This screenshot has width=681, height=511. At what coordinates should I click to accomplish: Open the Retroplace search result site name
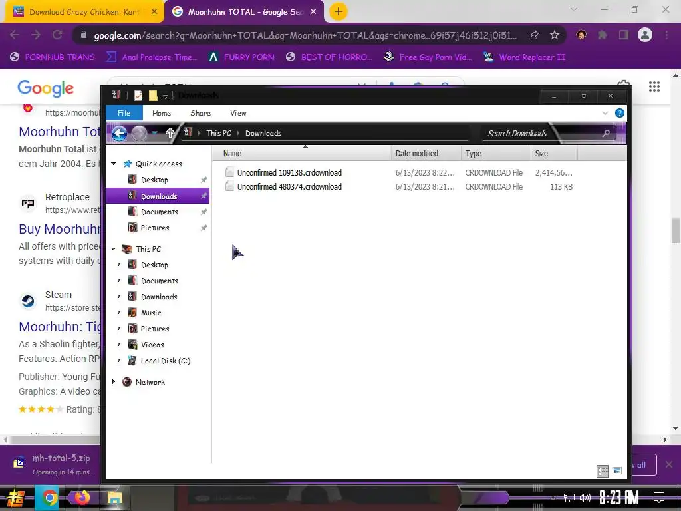[67, 197]
